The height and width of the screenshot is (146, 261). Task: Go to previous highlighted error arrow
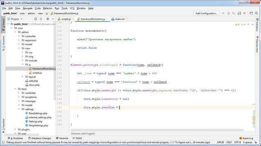248,24
